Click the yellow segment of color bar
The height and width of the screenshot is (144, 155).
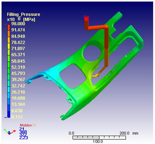[9, 46]
